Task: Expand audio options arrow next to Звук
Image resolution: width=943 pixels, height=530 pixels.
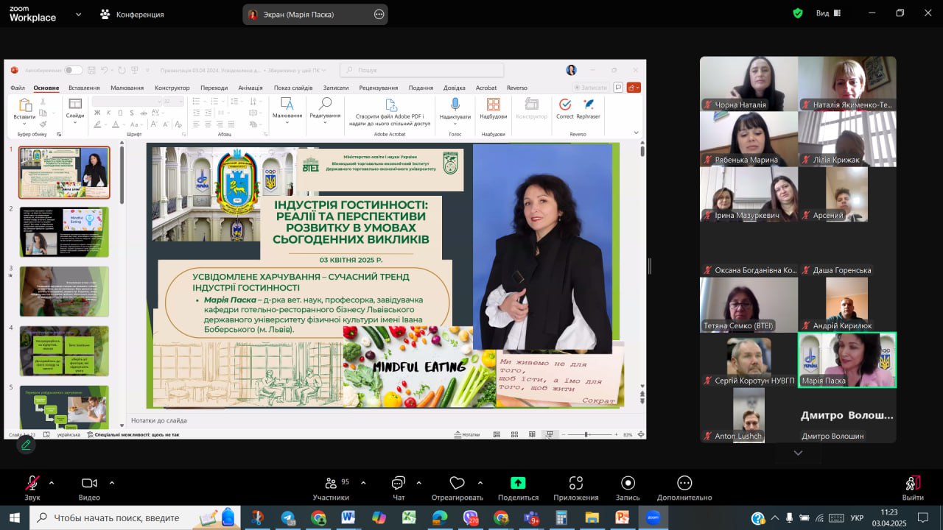Action: point(52,483)
